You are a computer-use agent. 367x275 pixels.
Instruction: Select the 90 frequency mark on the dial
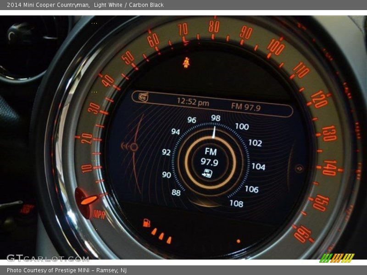[167, 175]
